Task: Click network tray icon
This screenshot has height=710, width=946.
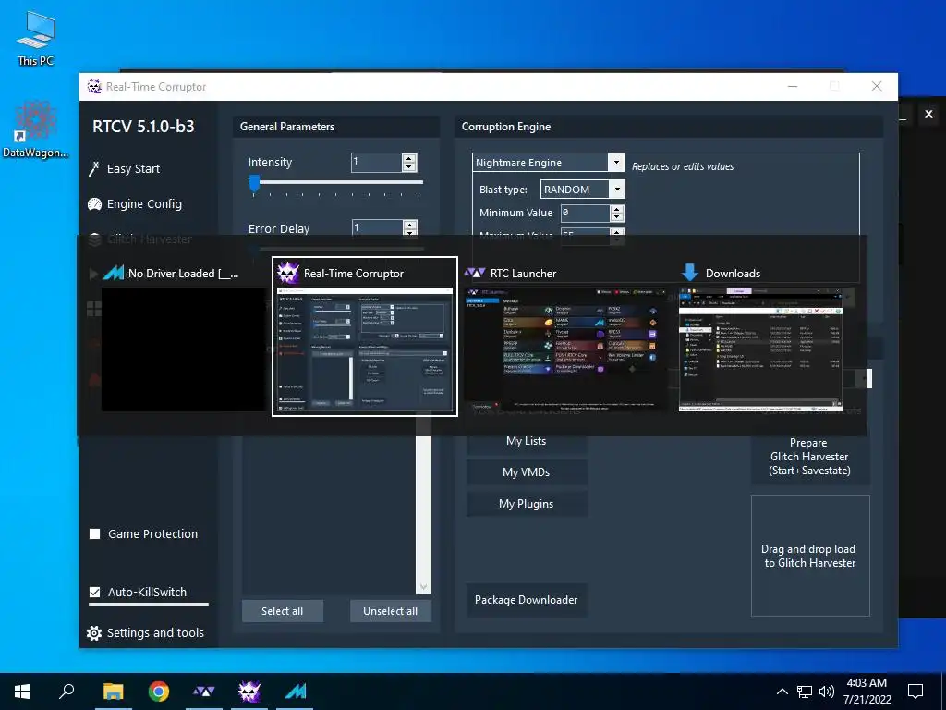Action: (805, 692)
